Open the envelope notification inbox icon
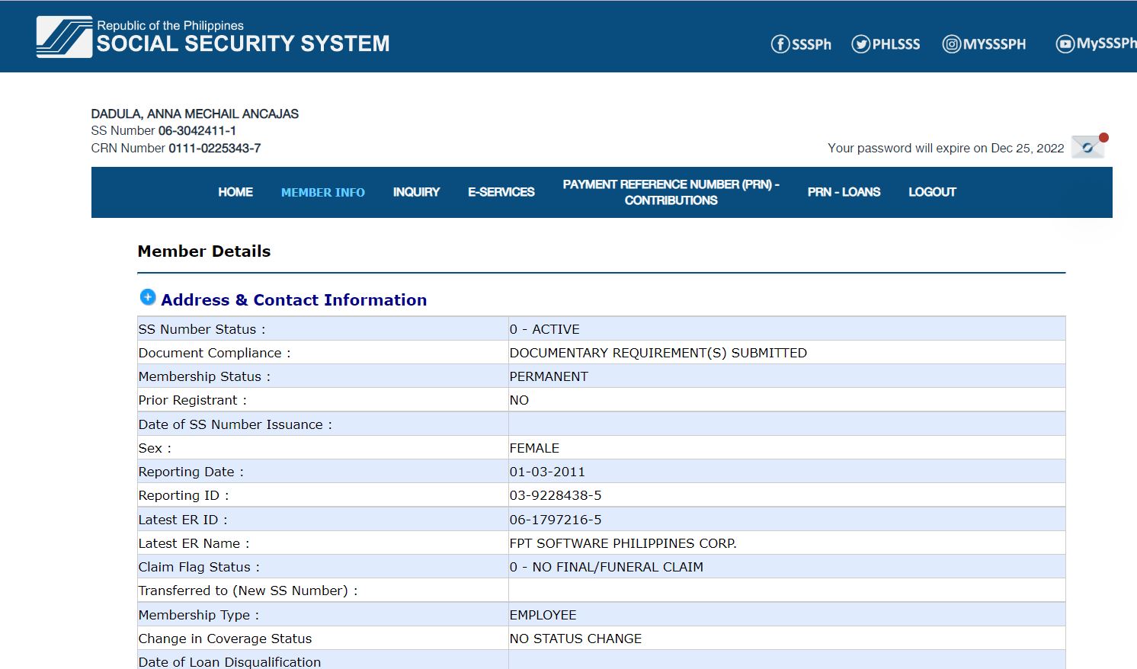This screenshot has width=1137, height=669. click(1087, 147)
